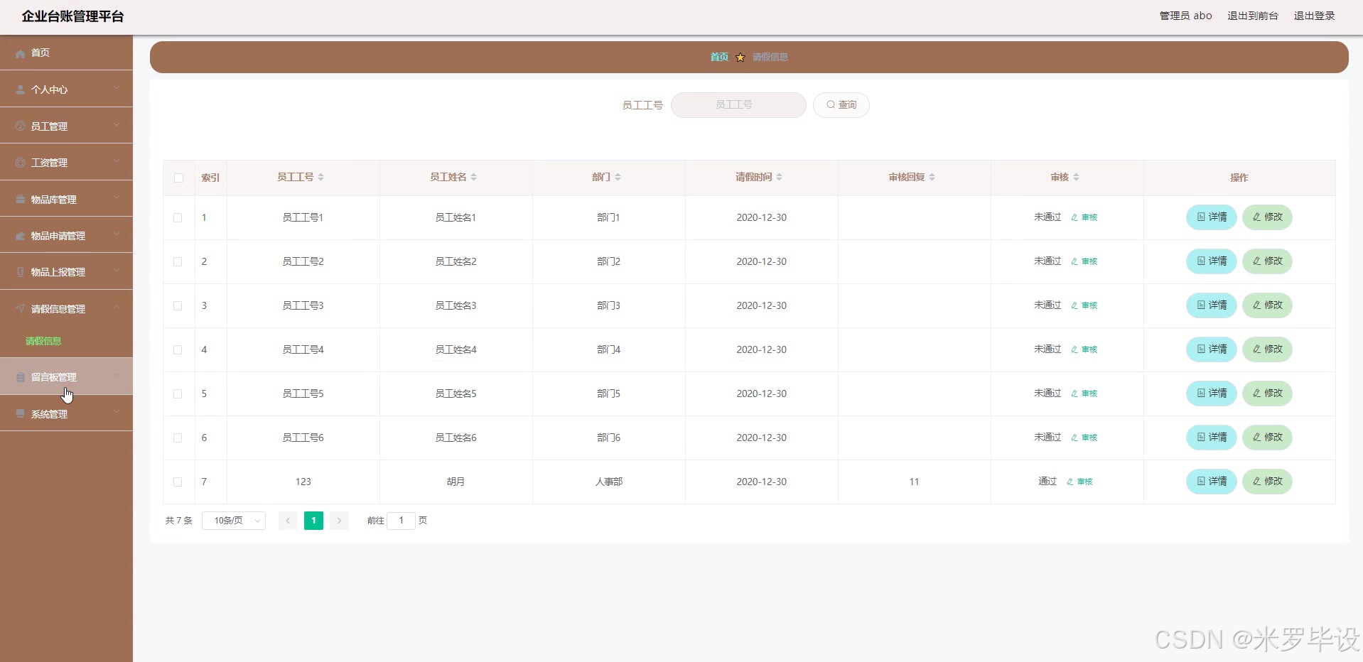
Task: Click the 首页 breadcrumb link
Action: click(719, 57)
